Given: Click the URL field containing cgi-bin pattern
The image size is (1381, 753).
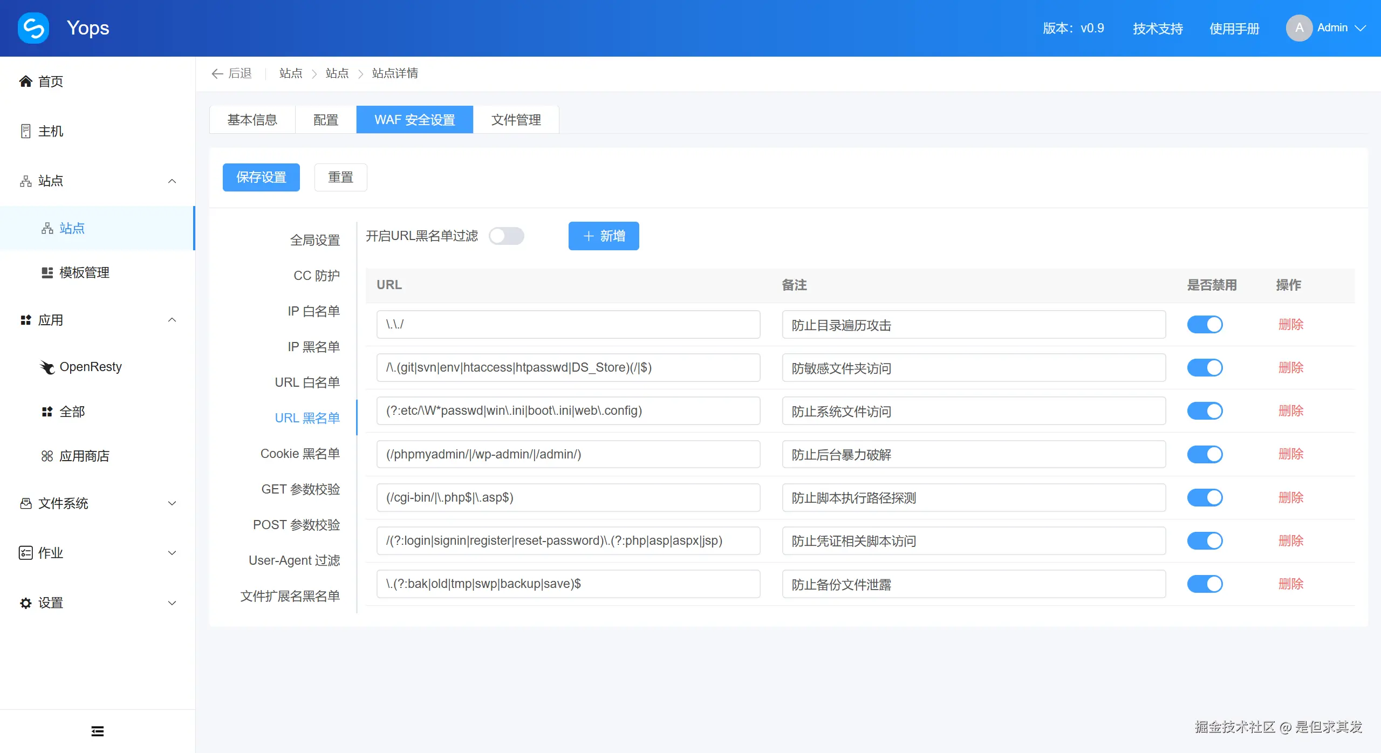Looking at the screenshot, I should (568, 497).
